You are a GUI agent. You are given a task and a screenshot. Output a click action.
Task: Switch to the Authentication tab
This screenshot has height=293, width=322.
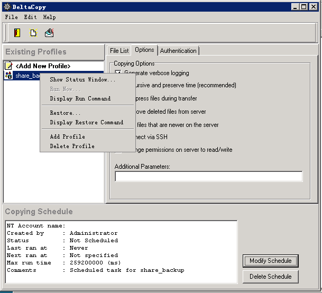click(x=178, y=51)
